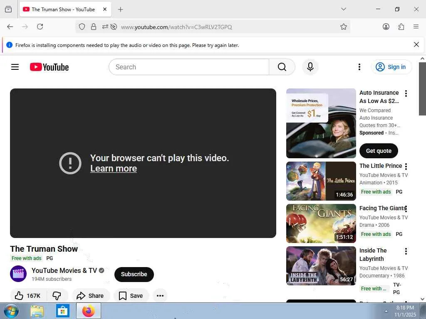Click the page scroll-down arrow
Screen dimensions: 426x319
(x=423, y=299)
